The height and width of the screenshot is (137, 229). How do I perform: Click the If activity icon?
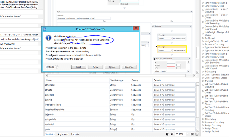pos(57,12)
